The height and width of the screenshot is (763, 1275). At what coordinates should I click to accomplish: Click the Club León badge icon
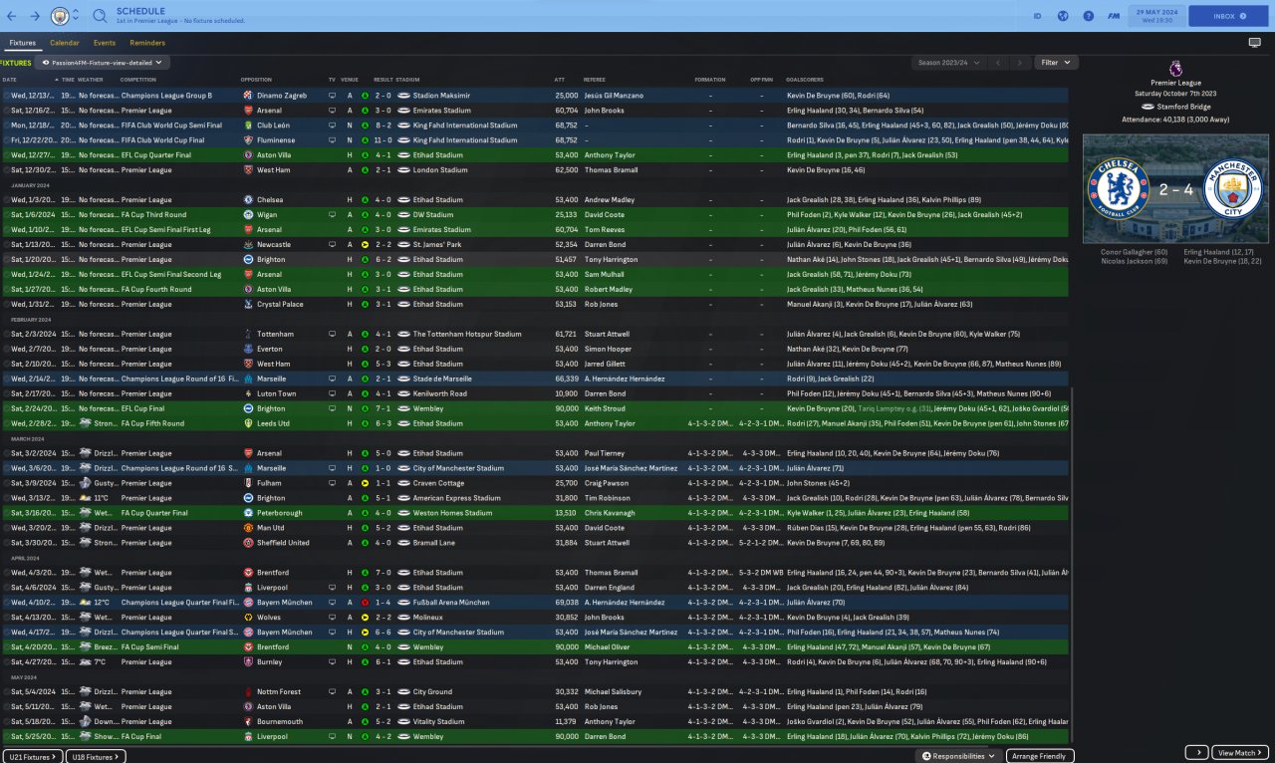pos(248,126)
